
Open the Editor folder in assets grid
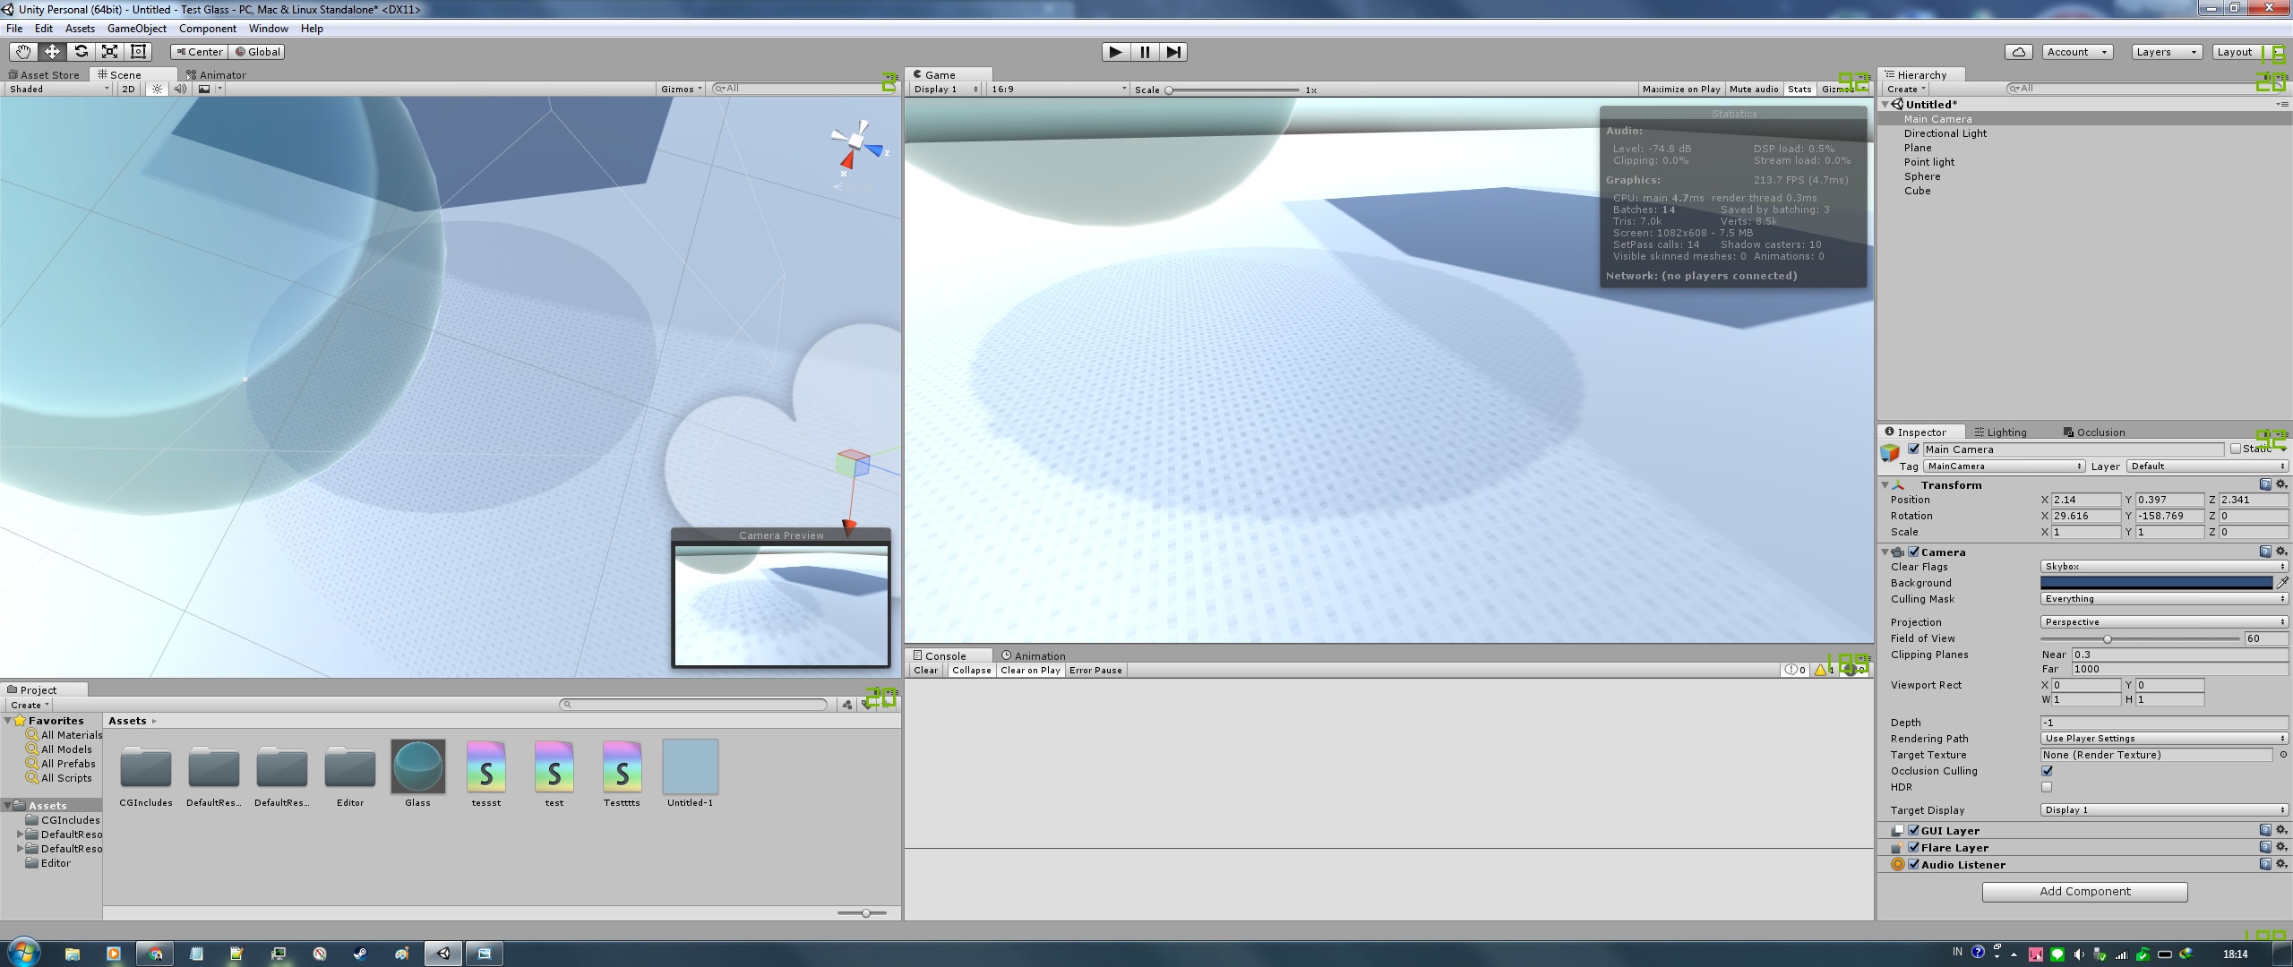(350, 767)
